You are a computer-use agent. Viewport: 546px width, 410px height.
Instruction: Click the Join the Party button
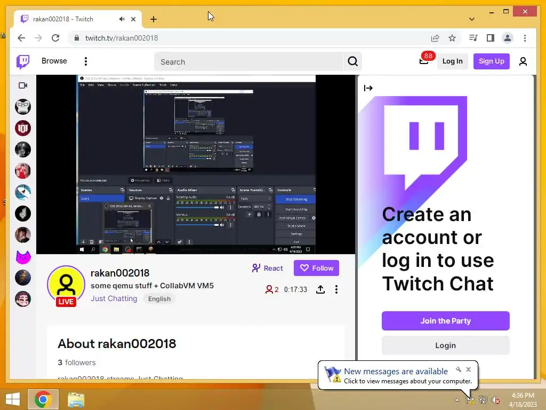click(x=445, y=321)
